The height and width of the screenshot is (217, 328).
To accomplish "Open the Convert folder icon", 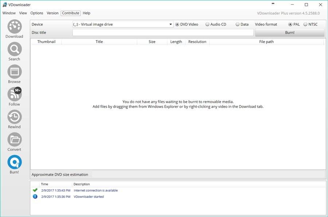I will (14, 139).
